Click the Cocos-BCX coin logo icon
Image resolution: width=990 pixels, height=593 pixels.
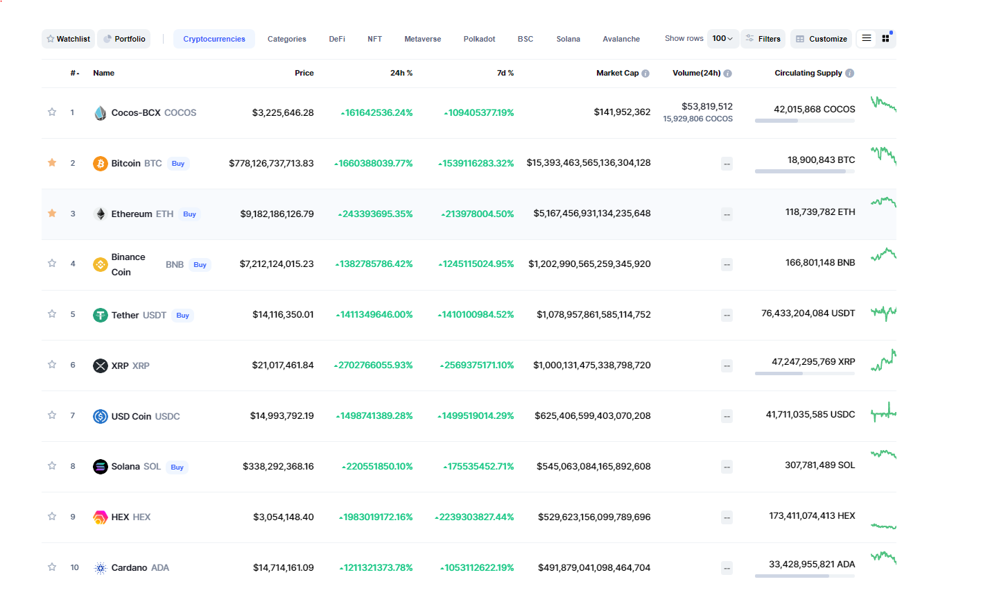101,113
